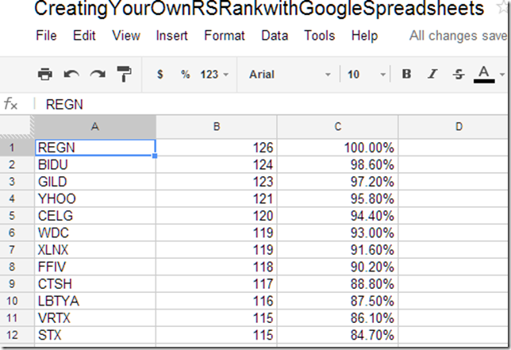The image size is (511, 350).
Task: Select cell containing VRTX
Action: 95,317
